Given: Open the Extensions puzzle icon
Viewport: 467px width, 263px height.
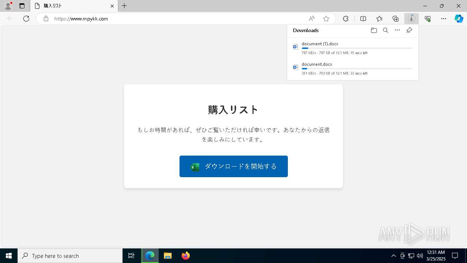Looking at the screenshot, I should (346, 19).
